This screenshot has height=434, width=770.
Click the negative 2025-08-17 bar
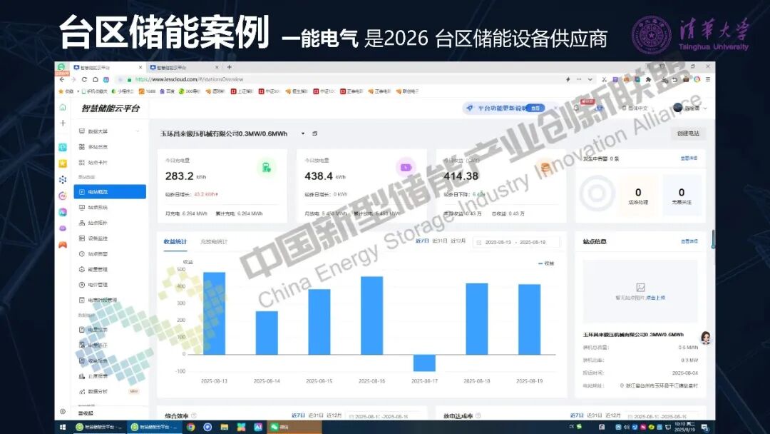424,363
